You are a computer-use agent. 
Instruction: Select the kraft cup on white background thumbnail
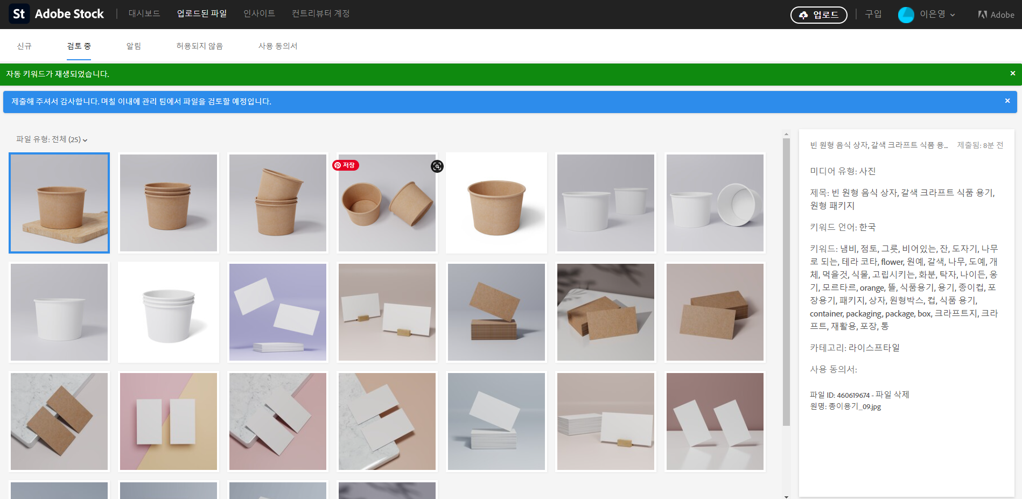(496, 203)
